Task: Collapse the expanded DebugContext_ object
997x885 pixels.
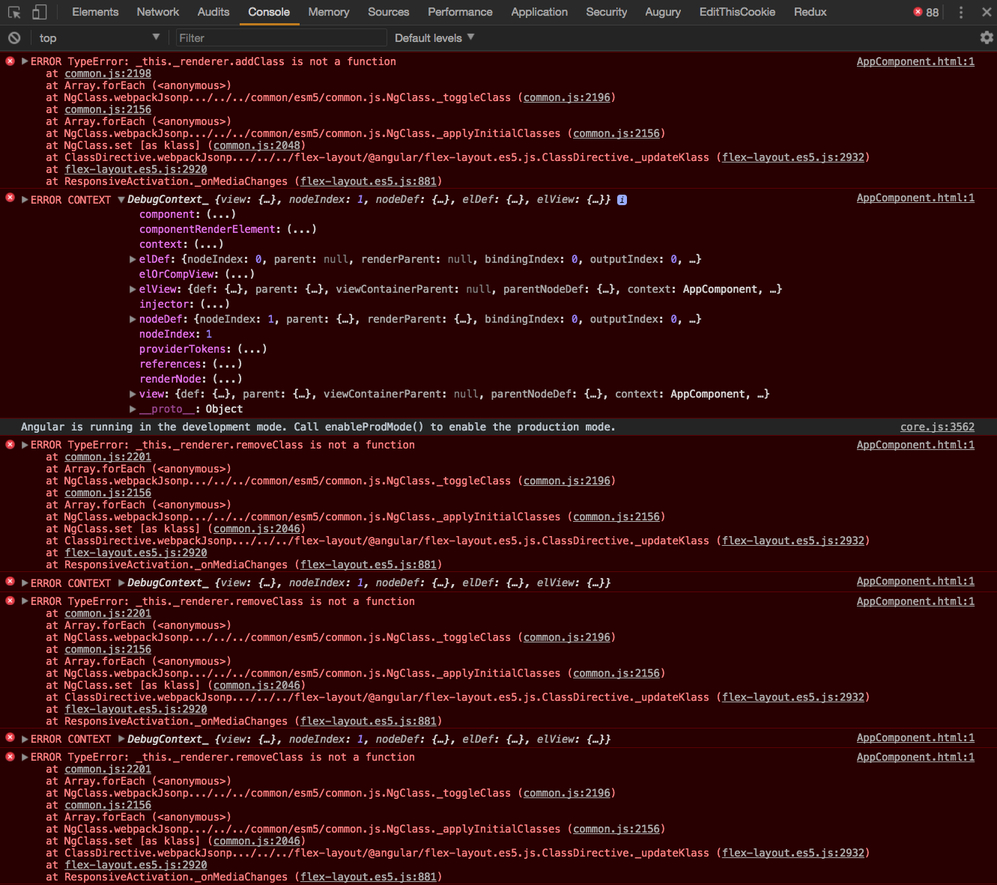Action: (x=121, y=199)
